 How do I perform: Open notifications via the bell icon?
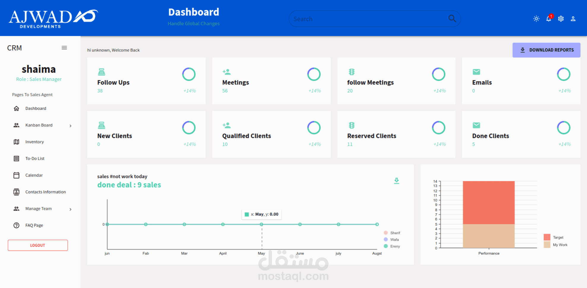[x=548, y=19]
